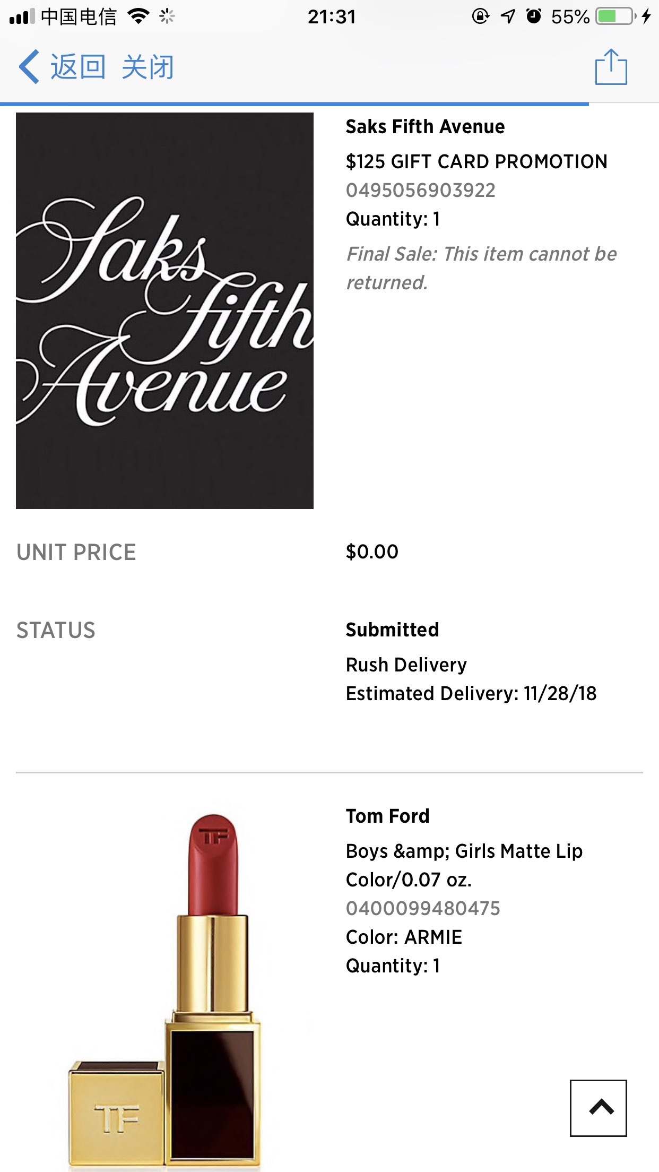Tap the 21:31 clock in status bar
659x1172 pixels.
coord(332,16)
